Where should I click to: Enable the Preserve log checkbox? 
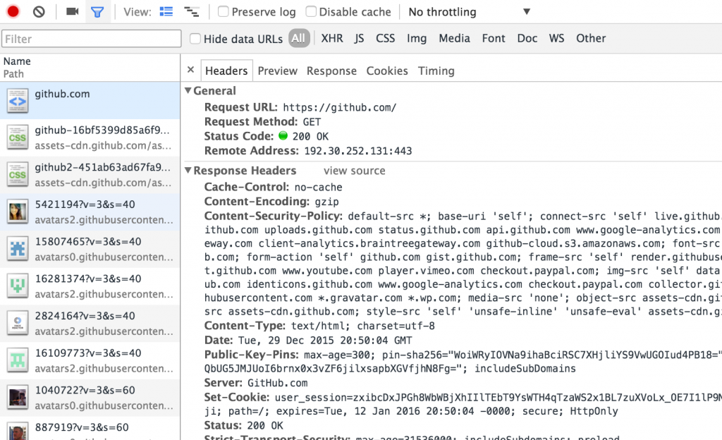click(224, 12)
